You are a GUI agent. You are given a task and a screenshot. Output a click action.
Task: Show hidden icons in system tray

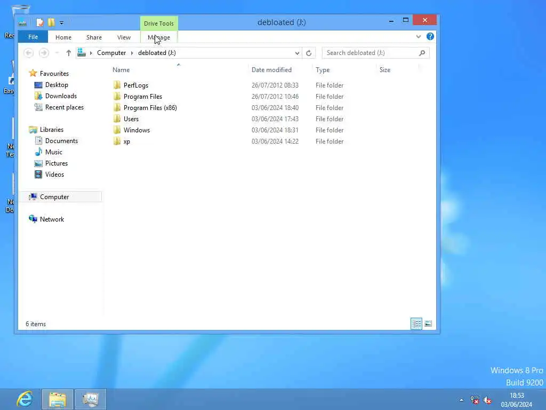coord(461,400)
